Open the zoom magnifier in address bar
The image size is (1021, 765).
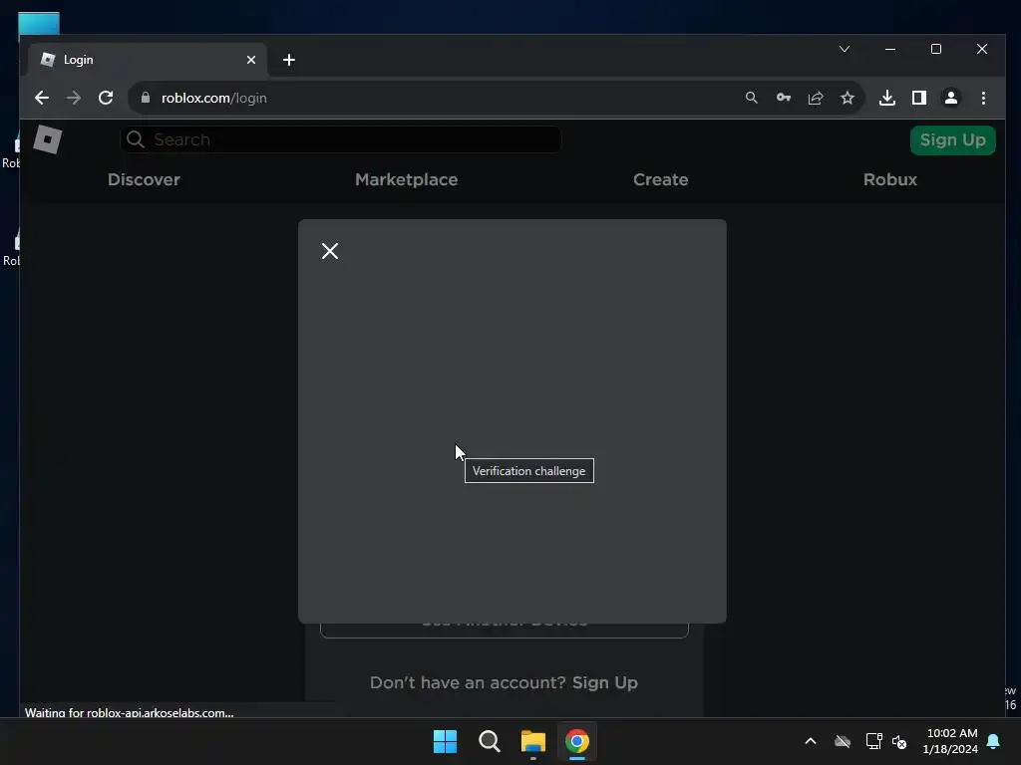[752, 98]
